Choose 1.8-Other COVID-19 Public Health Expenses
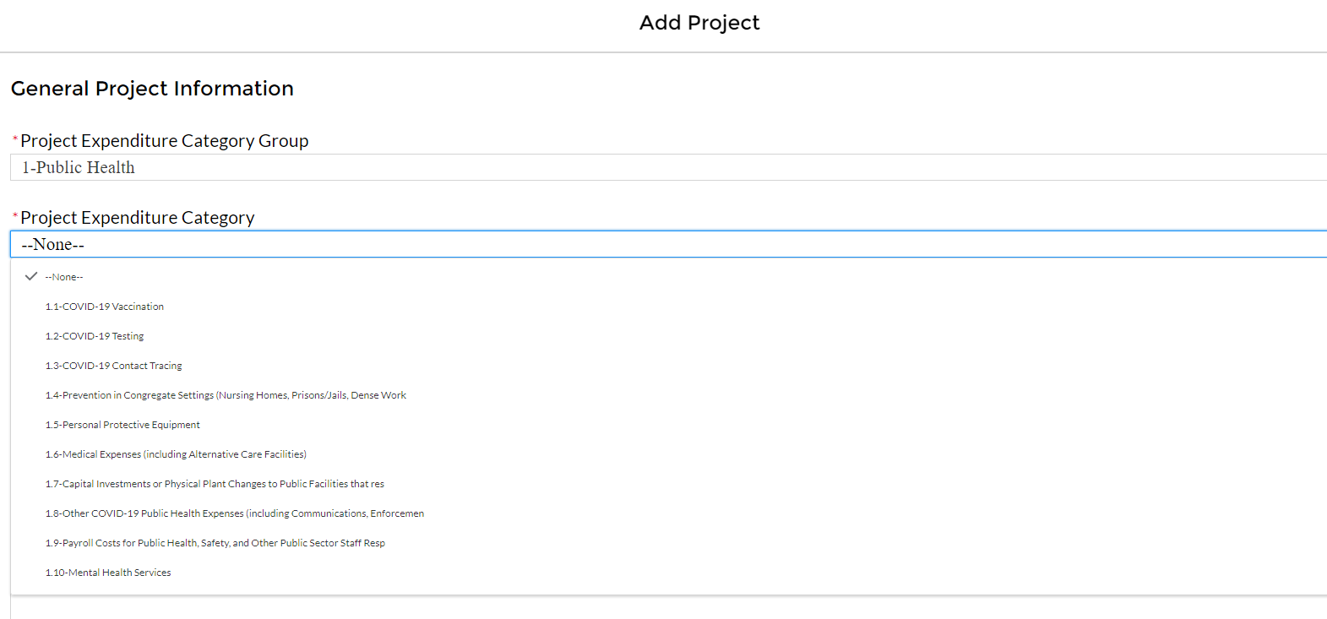The height and width of the screenshot is (619, 1327). pyautogui.click(x=235, y=513)
